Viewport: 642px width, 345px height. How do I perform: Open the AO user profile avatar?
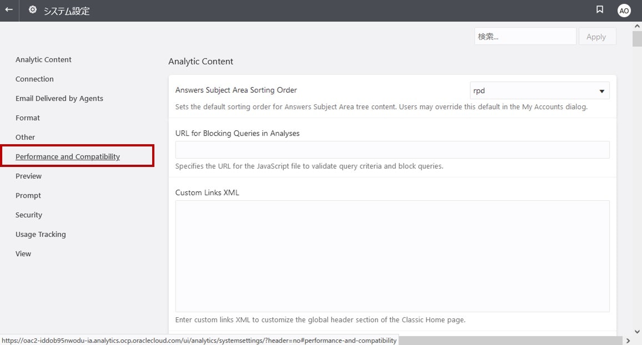(624, 11)
